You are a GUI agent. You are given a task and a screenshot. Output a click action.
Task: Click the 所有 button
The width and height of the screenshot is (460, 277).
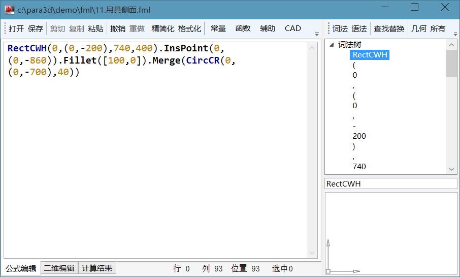[x=438, y=28]
